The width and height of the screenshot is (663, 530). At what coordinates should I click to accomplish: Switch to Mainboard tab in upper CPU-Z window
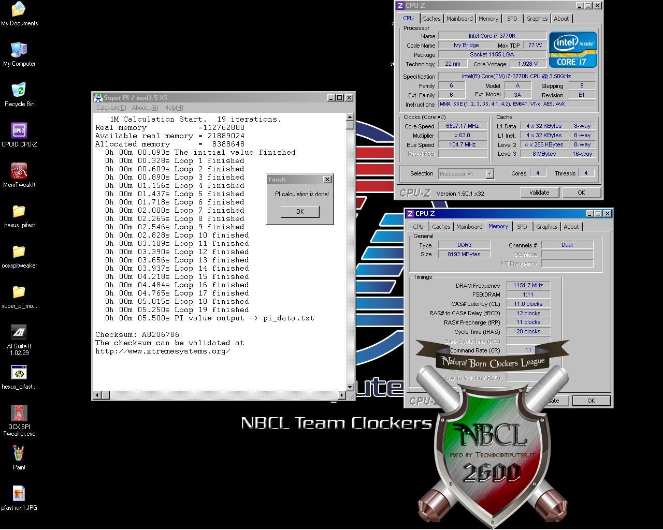click(459, 19)
